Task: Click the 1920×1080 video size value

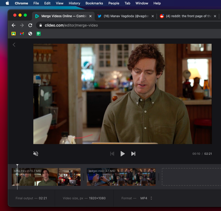Action: [x=97, y=198]
